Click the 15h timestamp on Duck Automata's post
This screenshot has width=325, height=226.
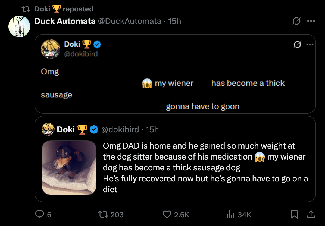[174, 21]
